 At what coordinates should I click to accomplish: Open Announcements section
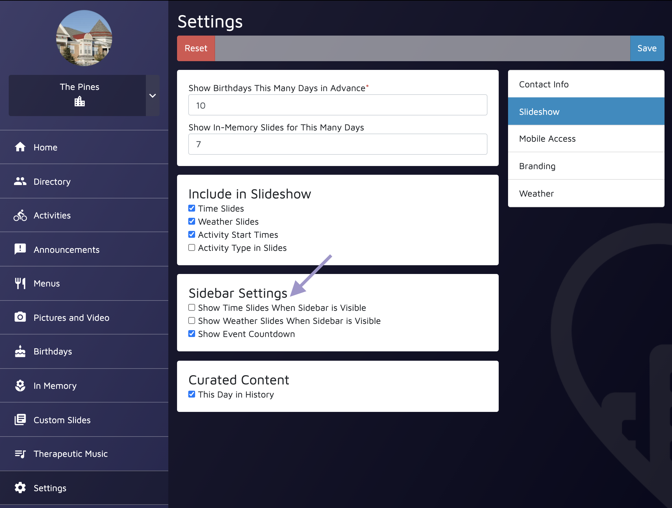click(84, 249)
